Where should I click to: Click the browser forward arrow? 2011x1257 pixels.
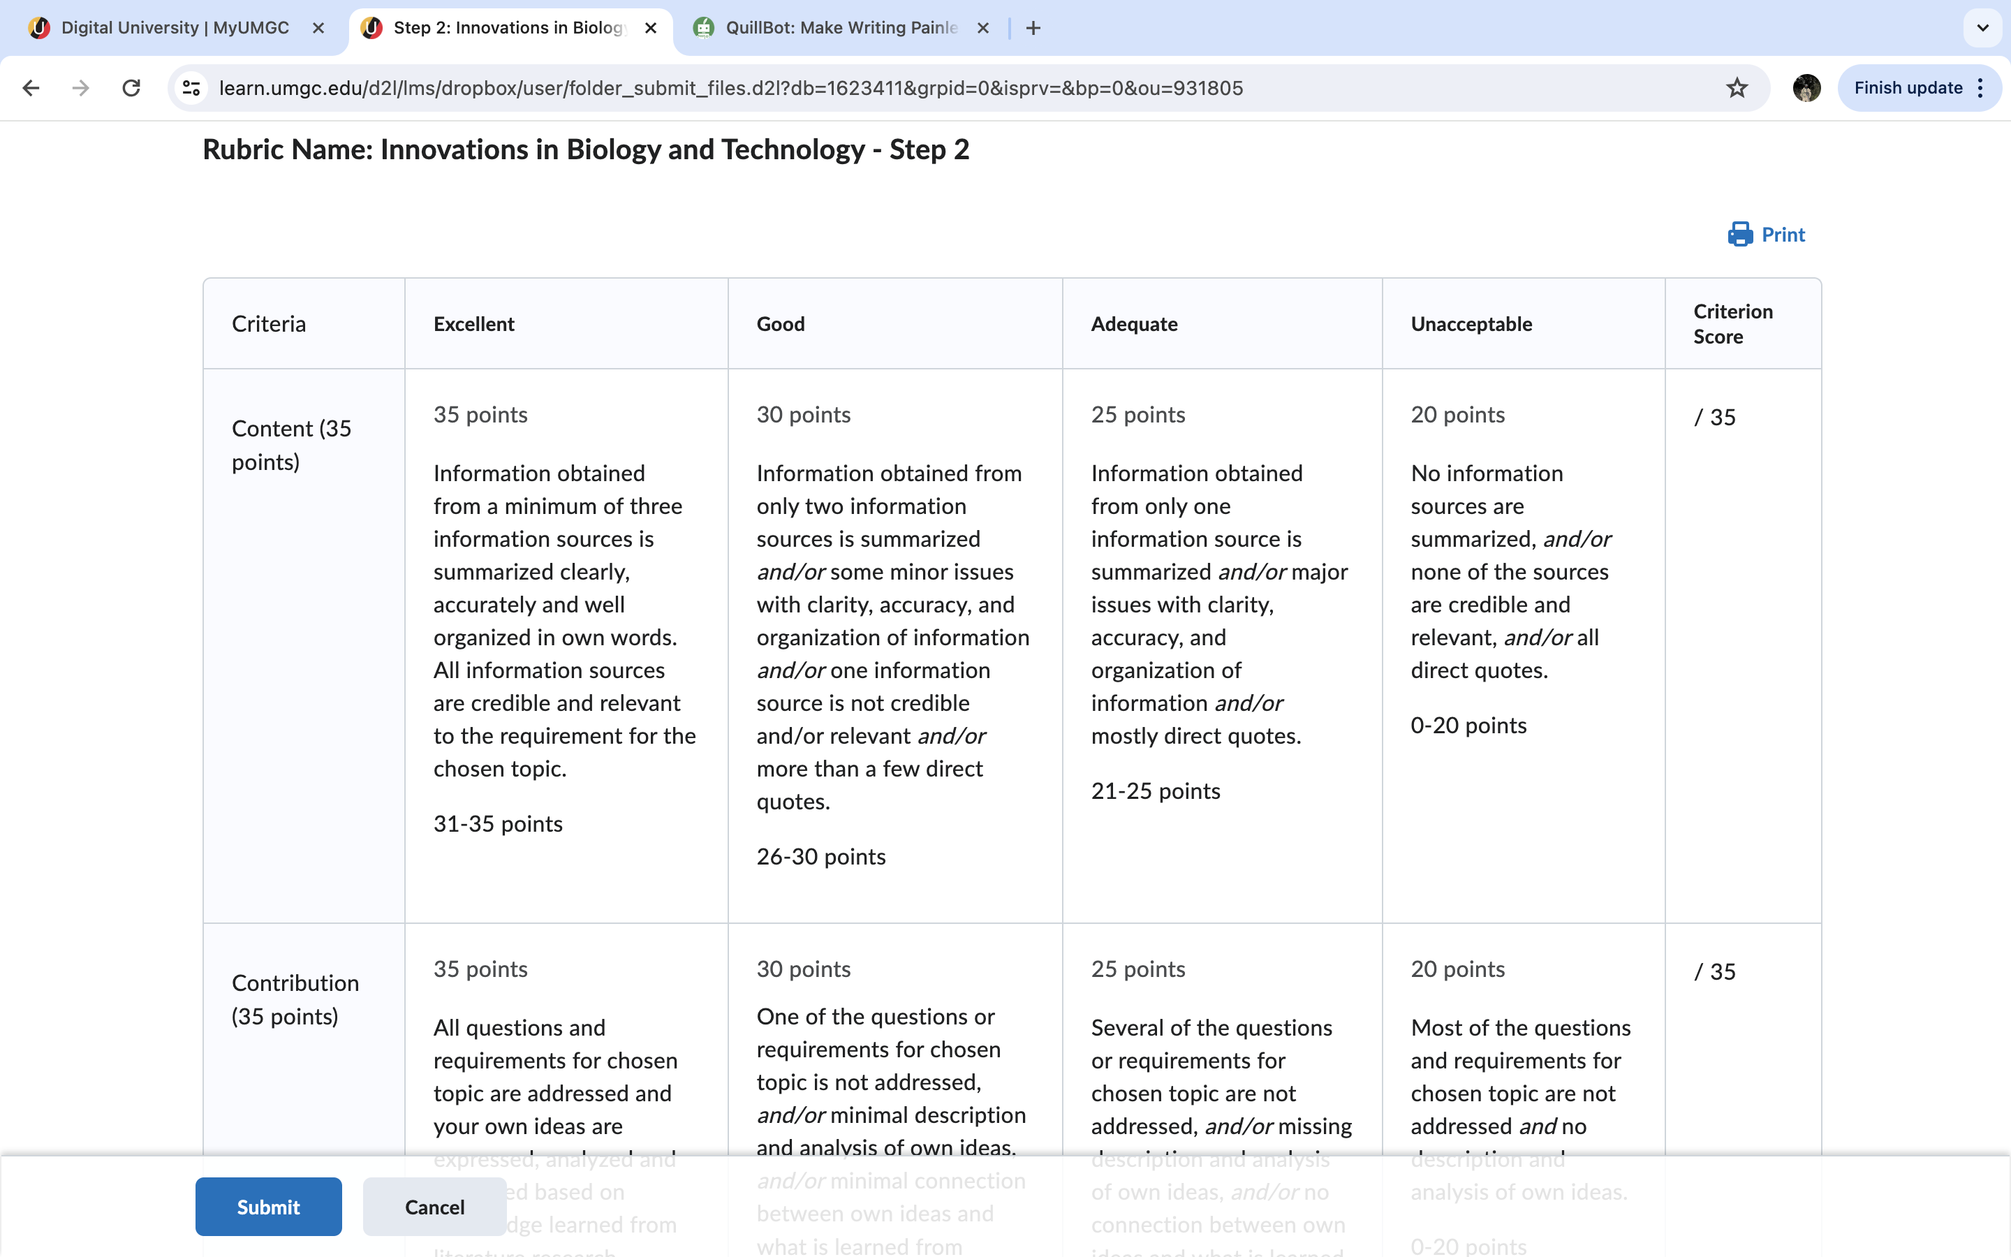80,88
